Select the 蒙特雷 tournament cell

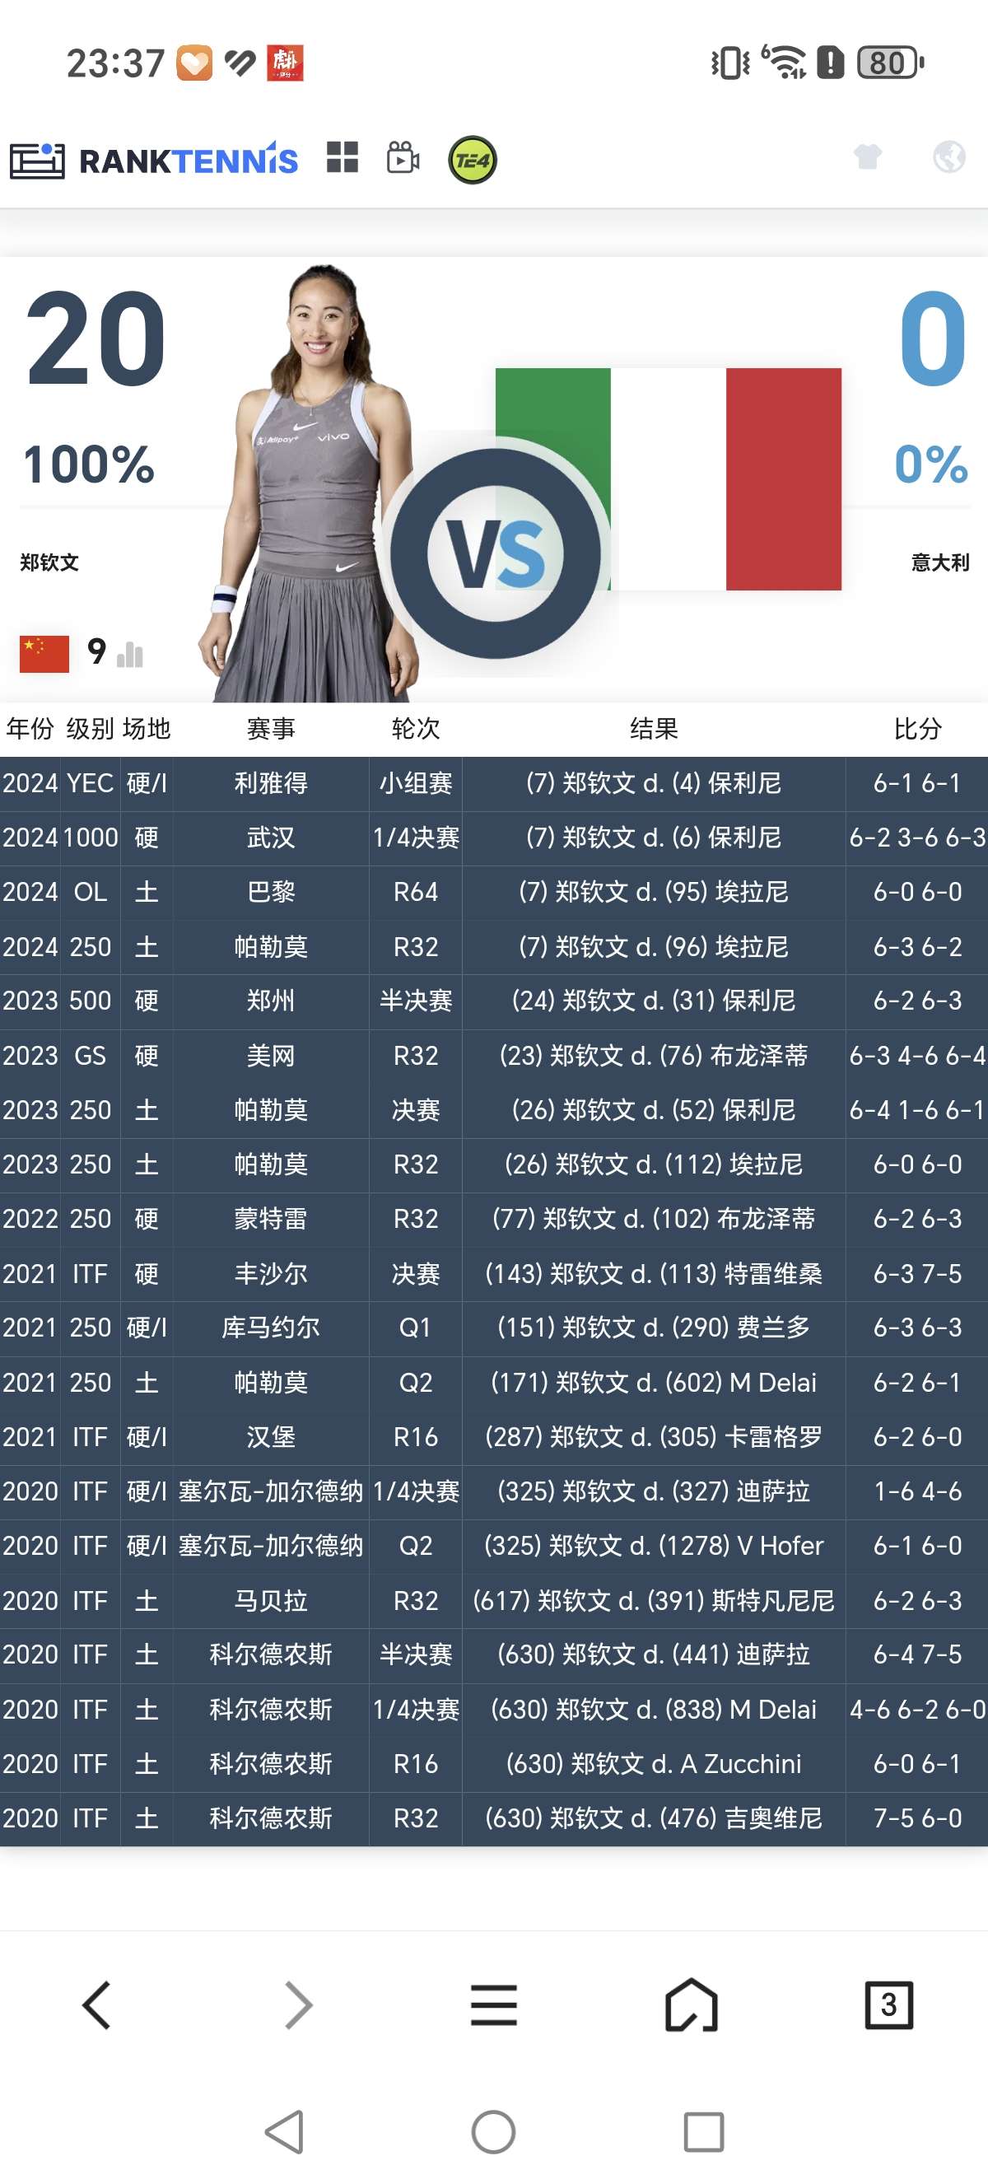pyautogui.click(x=271, y=1218)
